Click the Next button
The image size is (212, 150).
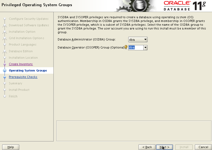[x=165, y=147]
